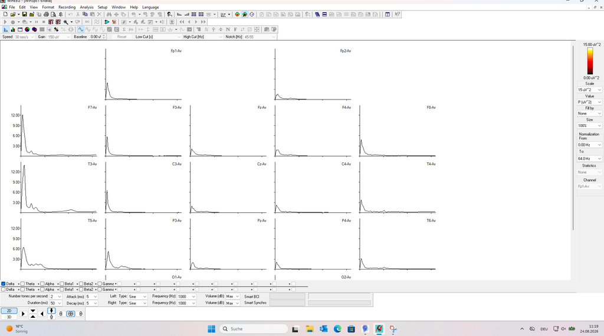Click the Print Preview icon

coord(53,14)
